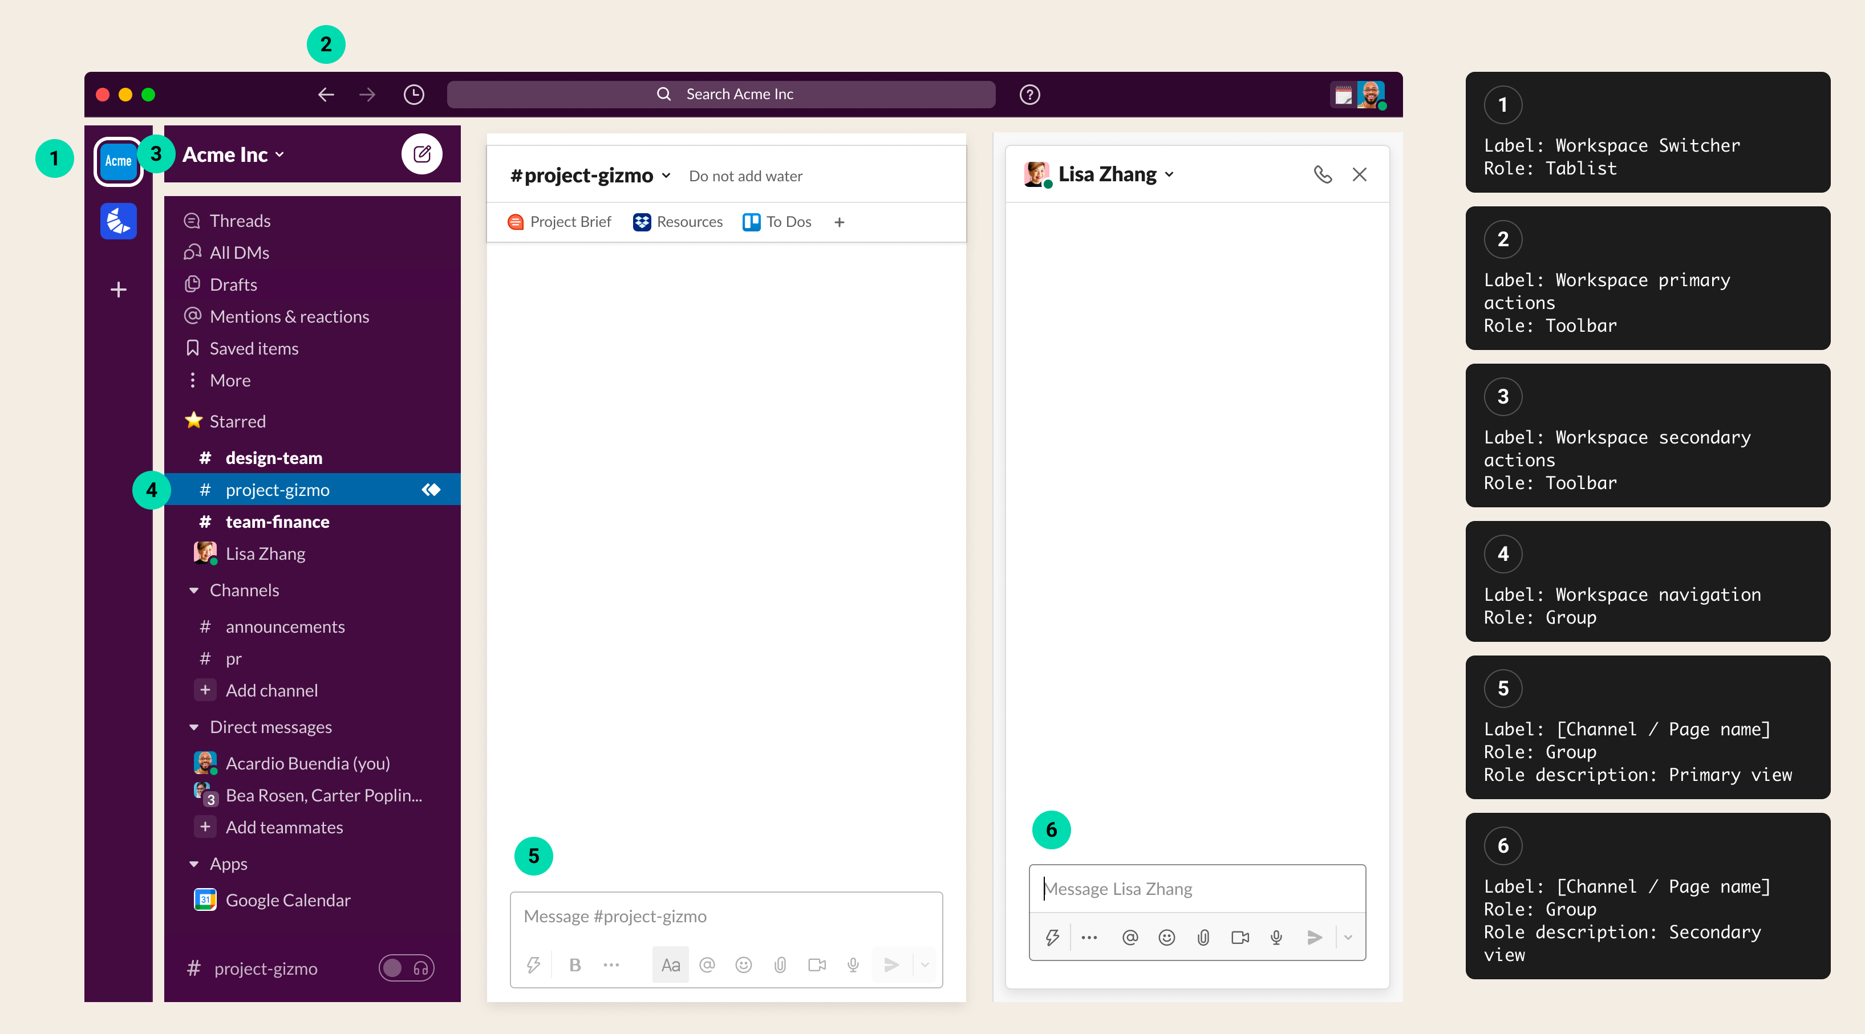Mention someone with the @ icon in project-gizmo composer
The width and height of the screenshot is (1865, 1034).
(707, 964)
